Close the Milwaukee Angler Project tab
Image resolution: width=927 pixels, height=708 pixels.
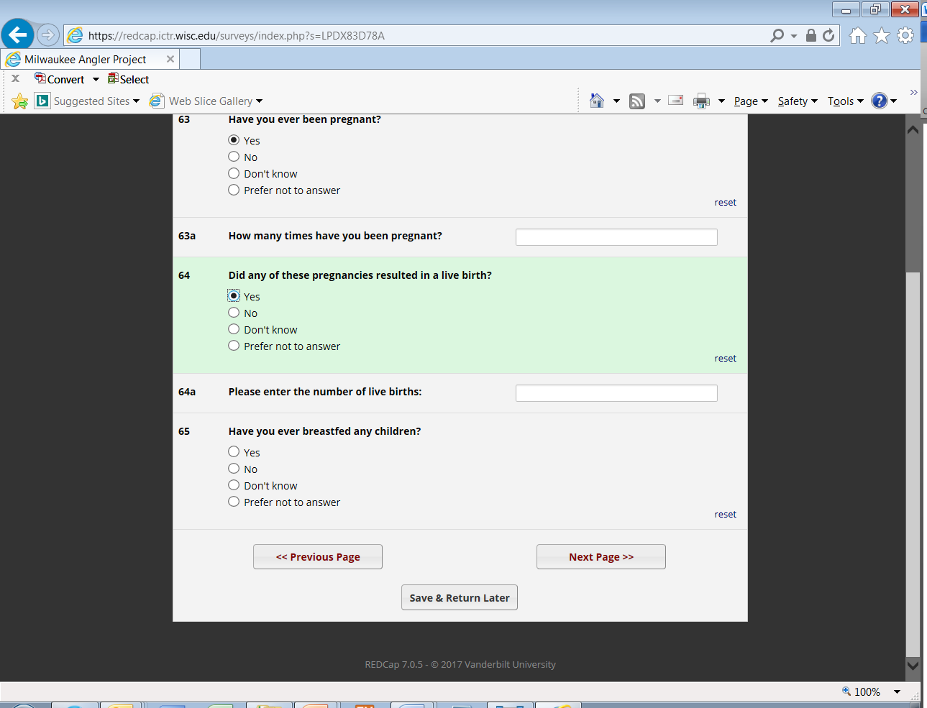coord(170,59)
